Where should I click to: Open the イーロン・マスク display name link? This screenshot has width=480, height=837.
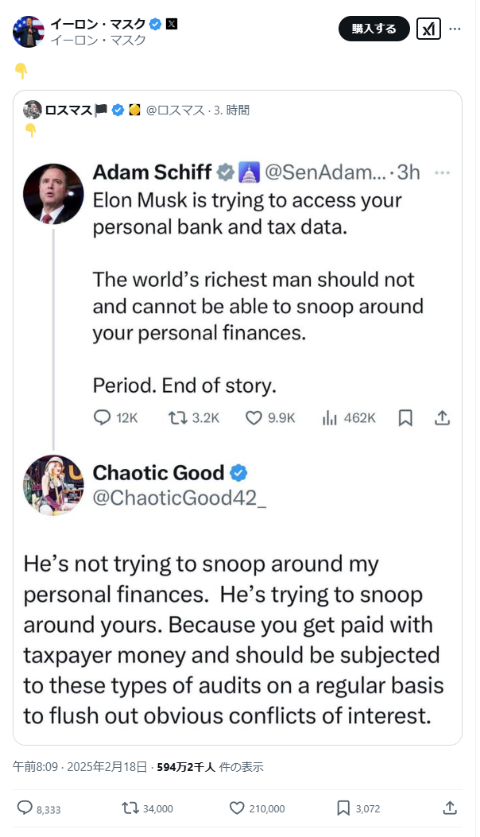(x=98, y=24)
